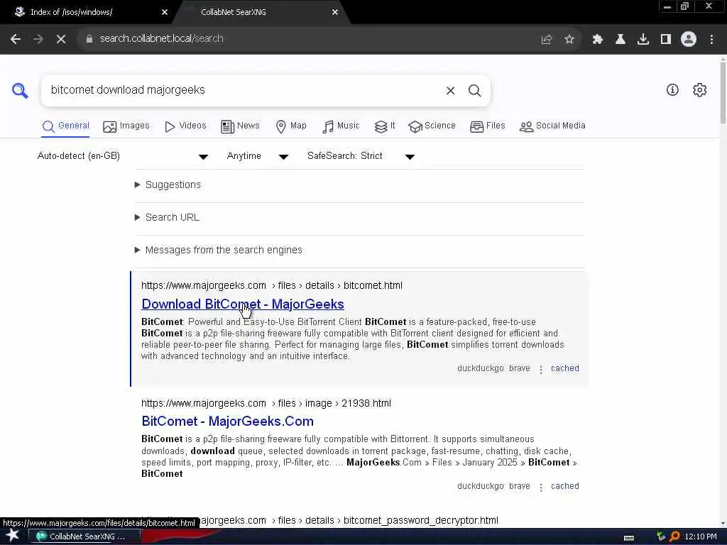
Task: Switch to Videos category
Action: tap(185, 126)
